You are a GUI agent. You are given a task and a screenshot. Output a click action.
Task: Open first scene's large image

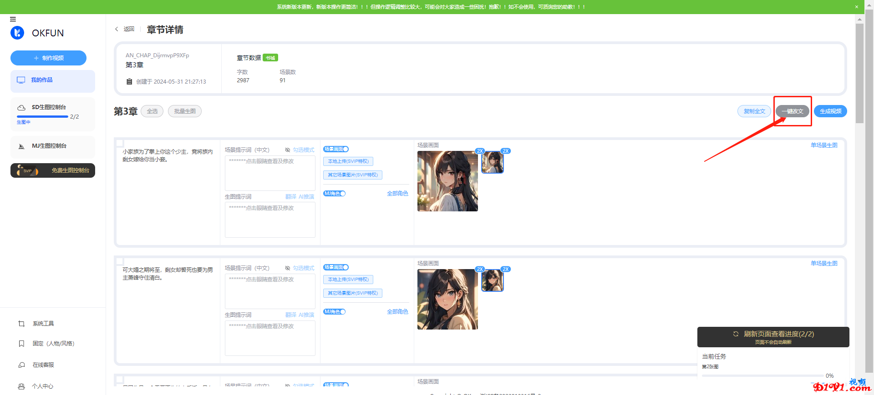[x=447, y=181]
